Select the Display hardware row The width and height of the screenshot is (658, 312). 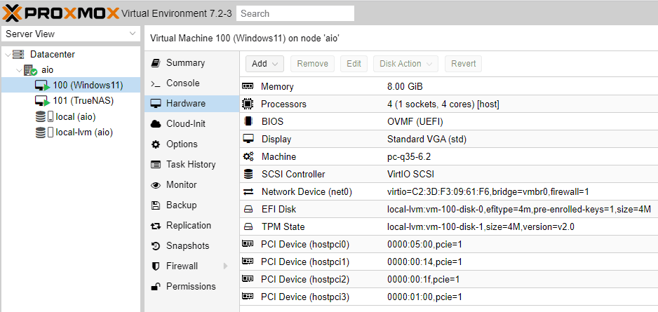pyautogui.click(x=449, y=139)
